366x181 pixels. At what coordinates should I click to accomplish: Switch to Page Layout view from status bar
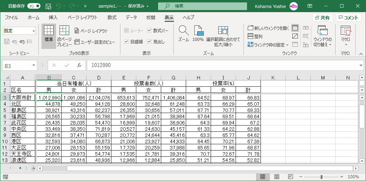tap(277, 177)
